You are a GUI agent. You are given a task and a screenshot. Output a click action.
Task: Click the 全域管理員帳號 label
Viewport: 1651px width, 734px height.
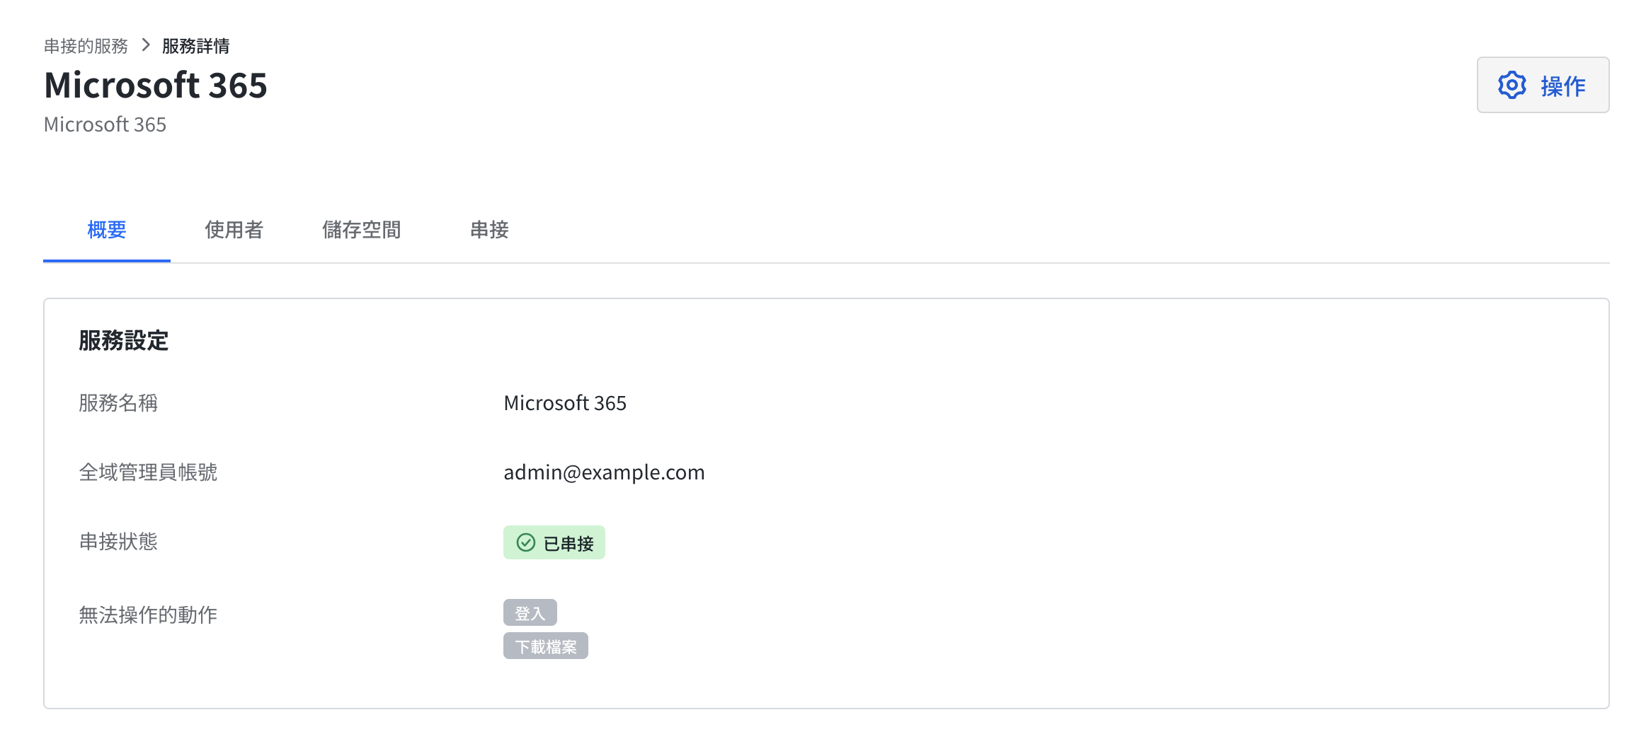pyautogui.click(x=148, y=472)
